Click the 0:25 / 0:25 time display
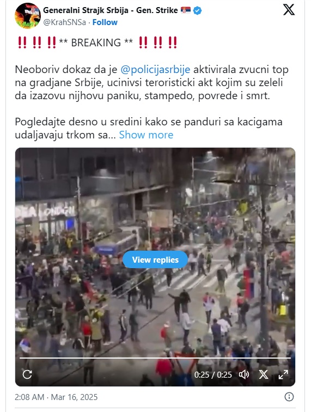The image size is (311, 412). [213, 375]
